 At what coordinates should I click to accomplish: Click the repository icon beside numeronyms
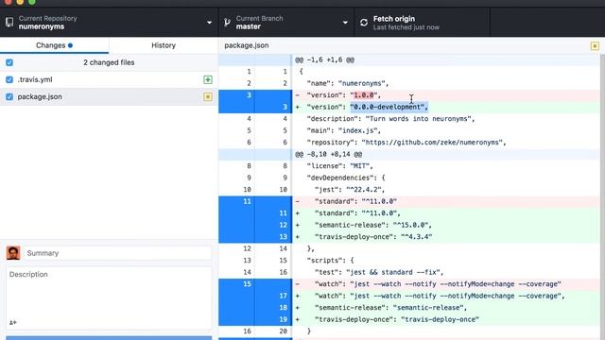tap(9, 23)
